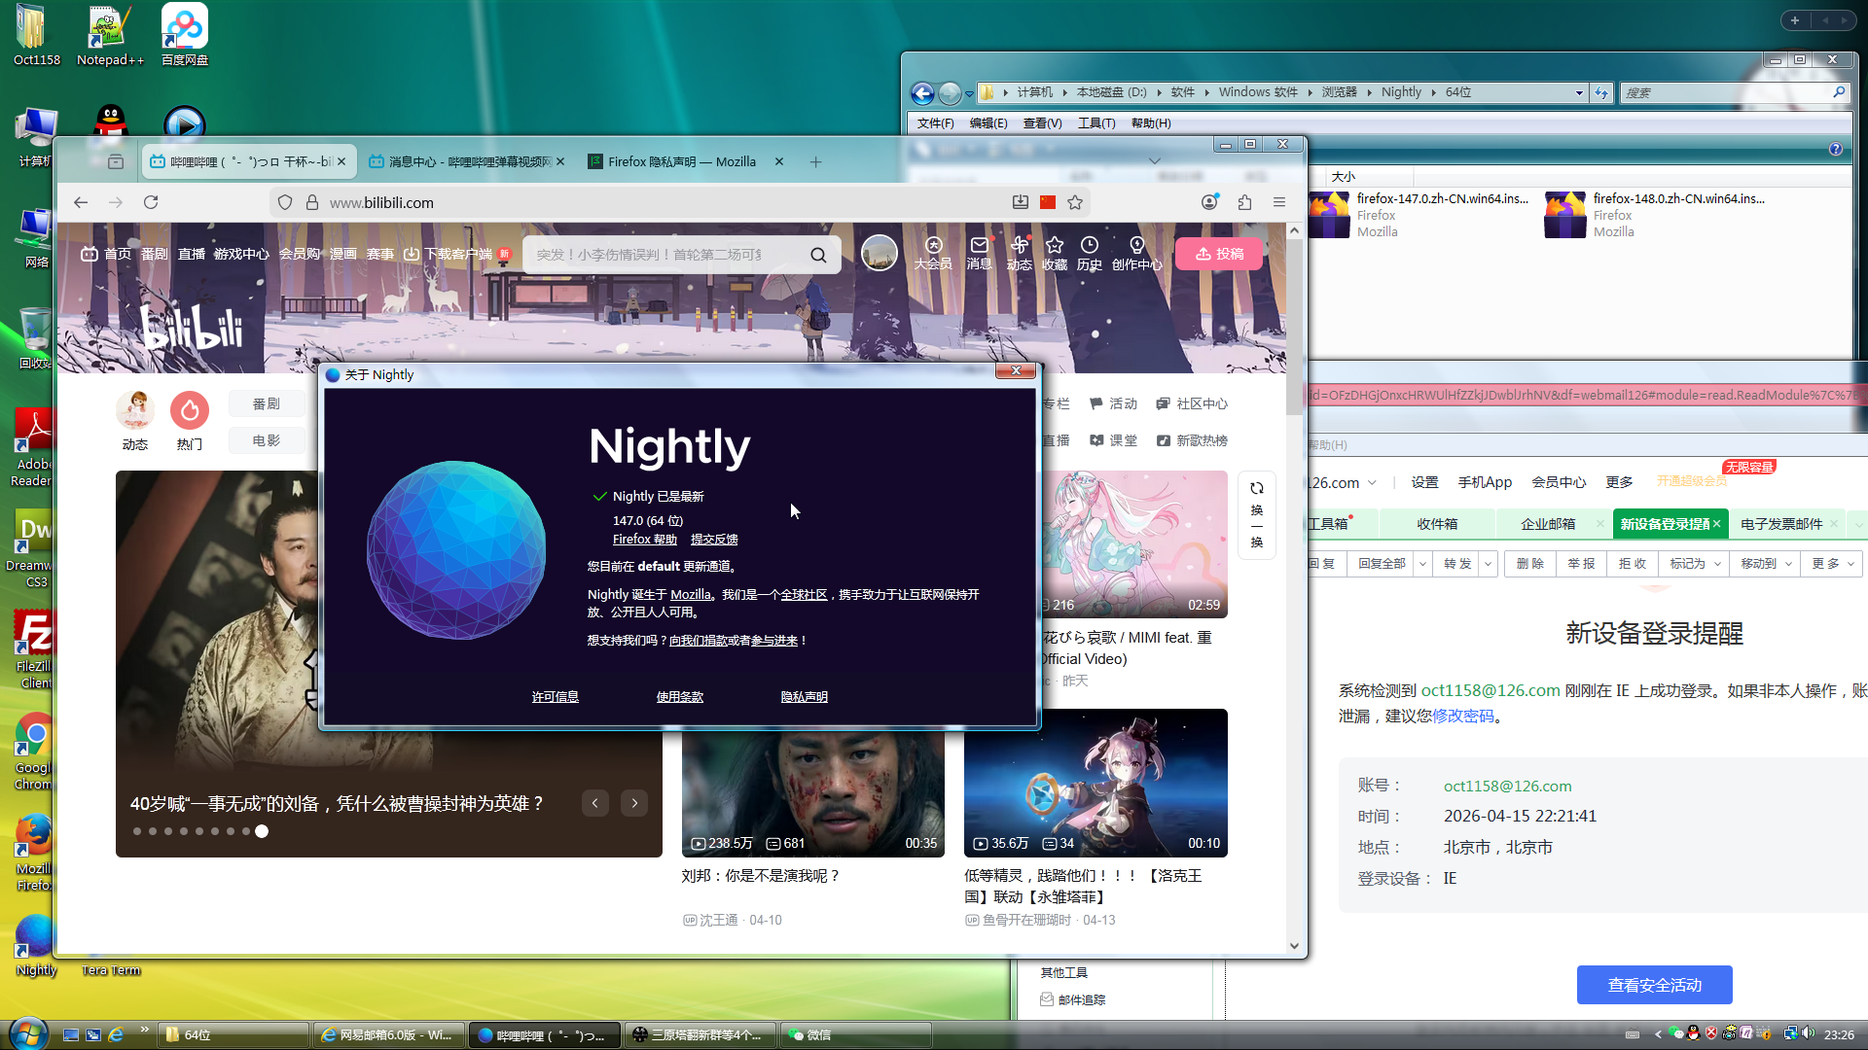Open the Firefox 帮助 link in About dialog

point(644,540)
